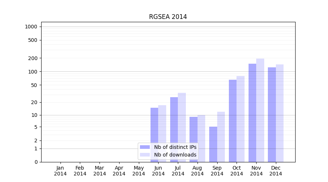Click the Nov 2014 distinct IPs bar
This screenshot has height=182, width=328.
(x=252, y=113)
